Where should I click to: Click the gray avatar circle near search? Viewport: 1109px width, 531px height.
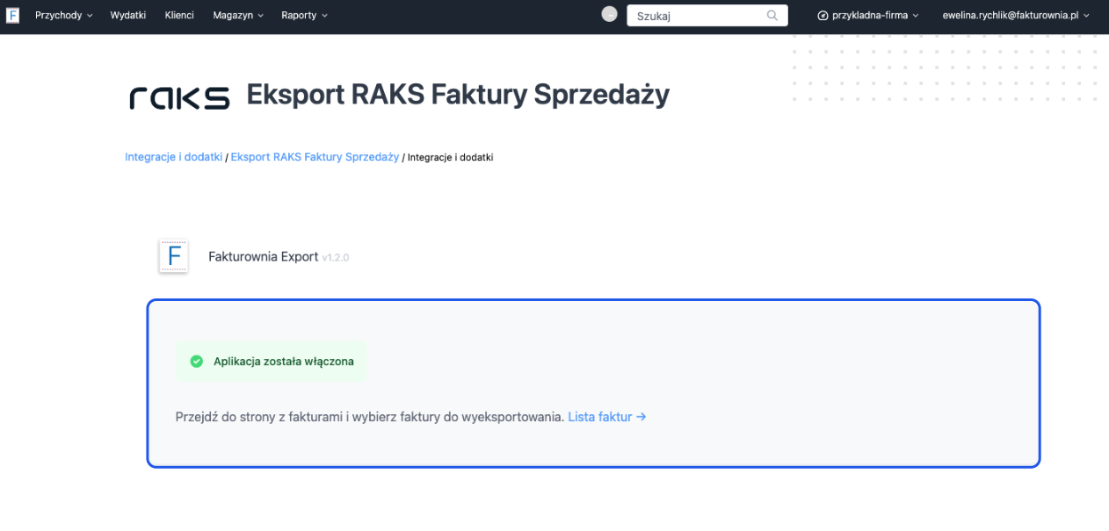pyautogui.click(x=609, y=13)
